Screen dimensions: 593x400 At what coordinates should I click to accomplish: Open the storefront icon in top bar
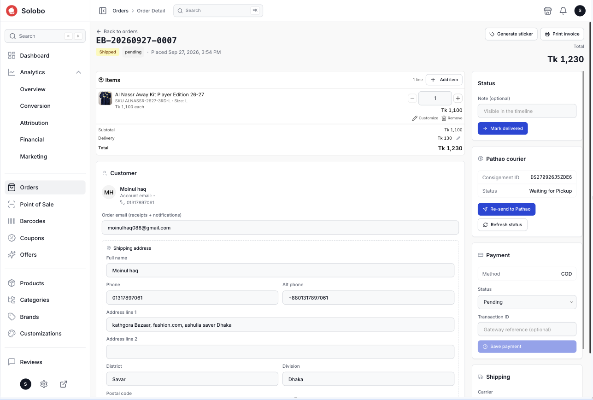pyautogui.click(x=547, y=11)
